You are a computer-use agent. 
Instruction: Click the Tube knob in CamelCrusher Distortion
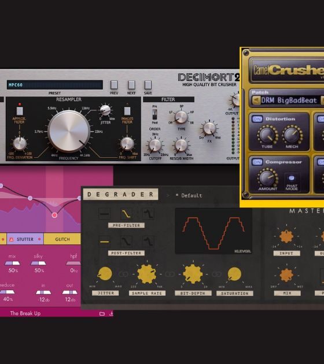[x=267, y=135]
